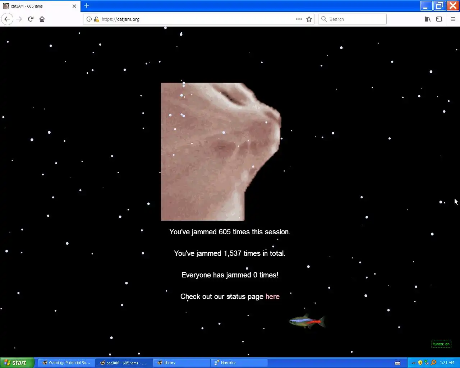Screen dimensions: 460x368
Task: Click into the Search box
Action: (x=352, y=19)
